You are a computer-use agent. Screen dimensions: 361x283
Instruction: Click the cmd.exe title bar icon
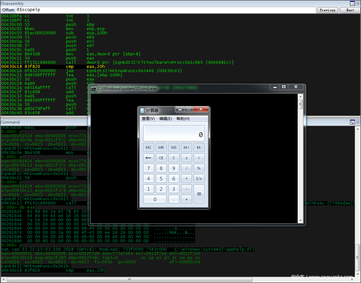click(x=93, y=89)
